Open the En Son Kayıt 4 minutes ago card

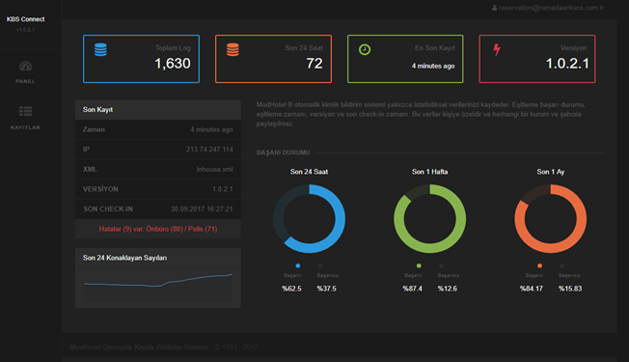(405, 59)
